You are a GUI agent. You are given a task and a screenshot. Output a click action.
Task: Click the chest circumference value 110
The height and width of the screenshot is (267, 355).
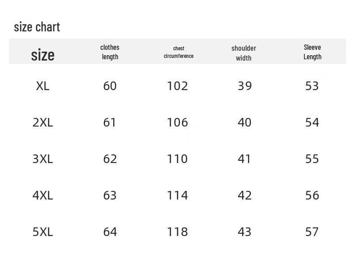(x=177, y=159)
